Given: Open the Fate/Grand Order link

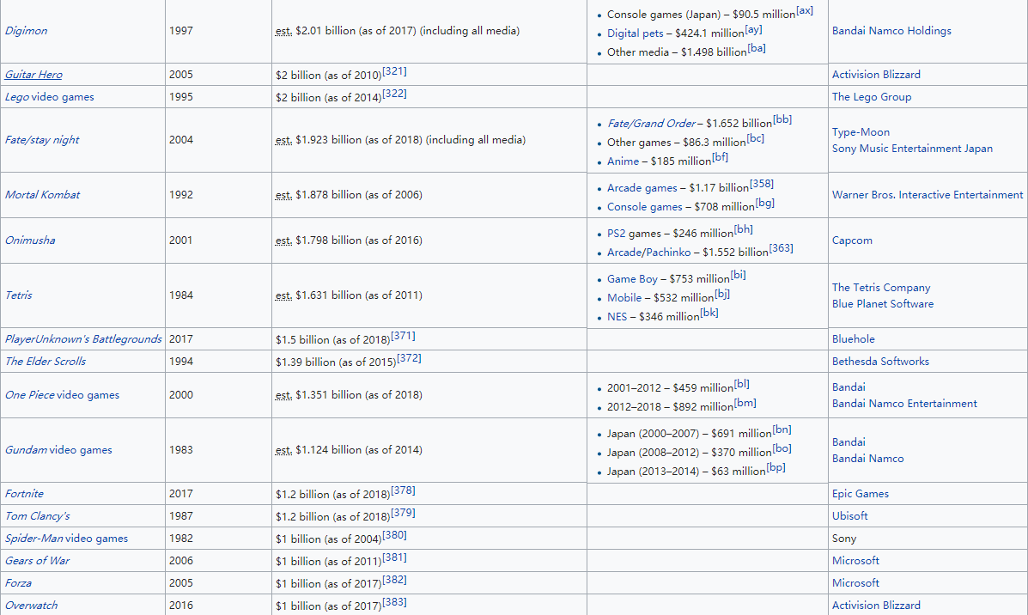Looking at the screenshot, I should 651,124.
